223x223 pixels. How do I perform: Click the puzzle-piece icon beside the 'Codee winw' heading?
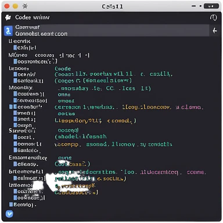(x=8, y=17)
